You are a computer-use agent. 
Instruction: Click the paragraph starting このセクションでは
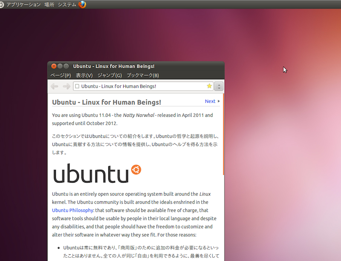click(x=135, y=144)
